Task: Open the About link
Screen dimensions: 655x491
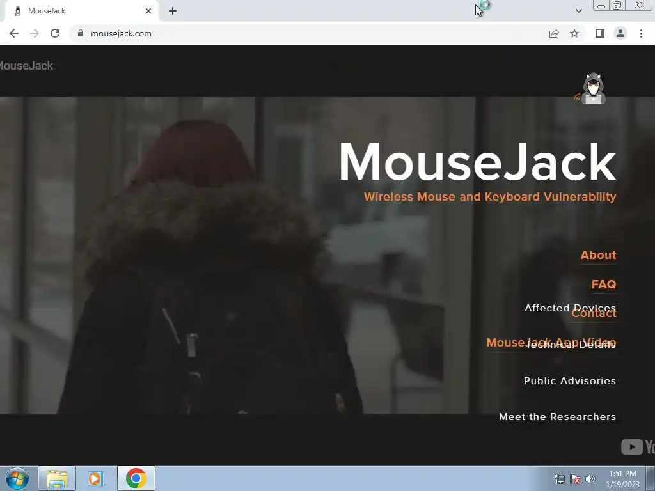Action: click(x=598, y=254)
